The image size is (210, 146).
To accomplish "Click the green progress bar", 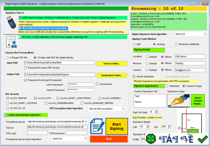I will pos(66,9).
